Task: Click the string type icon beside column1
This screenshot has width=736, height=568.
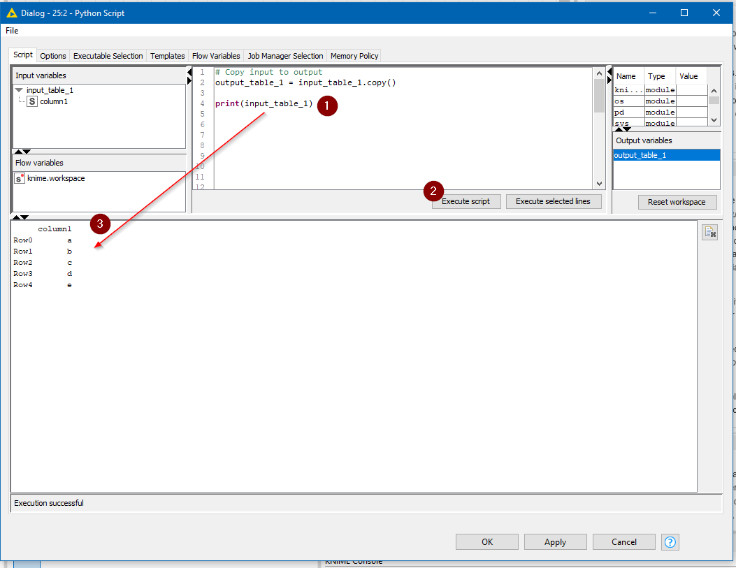Action: [x=31, y=101]
